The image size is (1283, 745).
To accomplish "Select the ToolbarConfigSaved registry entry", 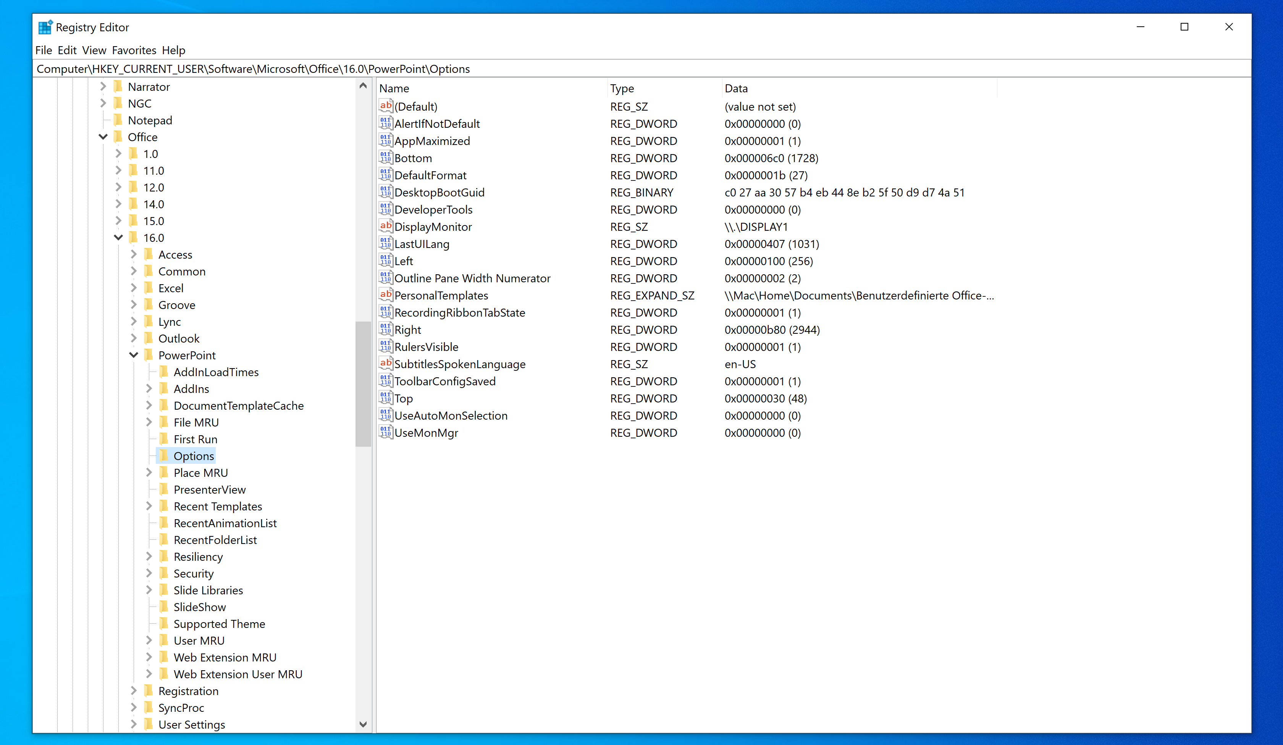I will click(444, 380).
